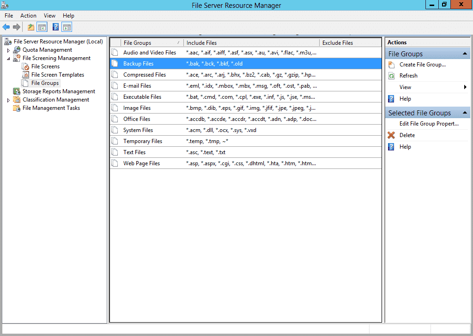The width and height of the screenshot is (473, 336).
Task: Click Help icon under File Groups actions
Action: (x=391, y=99)
